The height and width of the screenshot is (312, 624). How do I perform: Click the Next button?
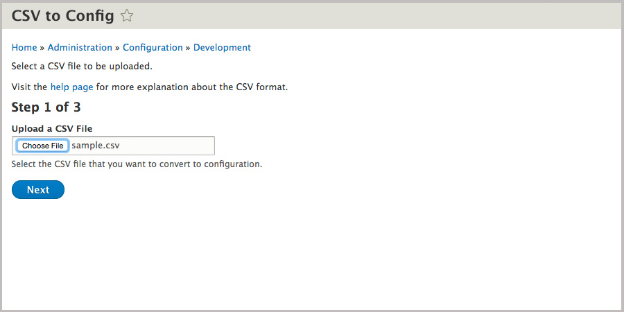38,190
